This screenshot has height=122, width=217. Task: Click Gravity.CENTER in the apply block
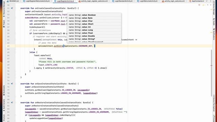click(65, 68)
